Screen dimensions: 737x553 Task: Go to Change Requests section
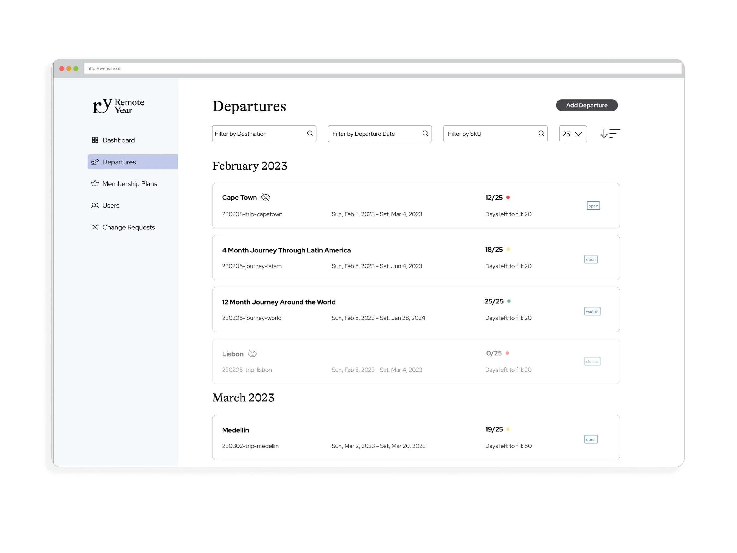pos(129,227)
